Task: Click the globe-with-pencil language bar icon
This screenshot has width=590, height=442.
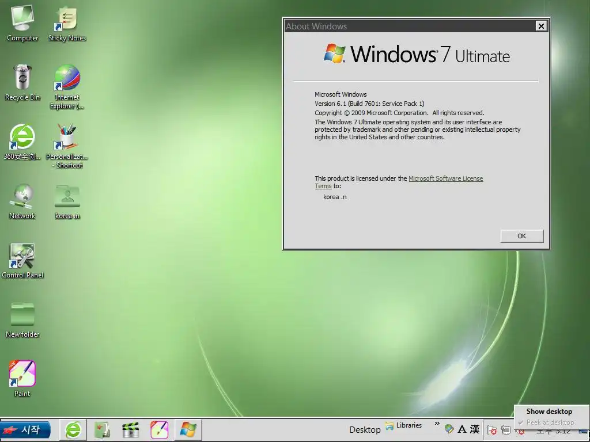Action: pyautogui.click(x=449, y=429)
